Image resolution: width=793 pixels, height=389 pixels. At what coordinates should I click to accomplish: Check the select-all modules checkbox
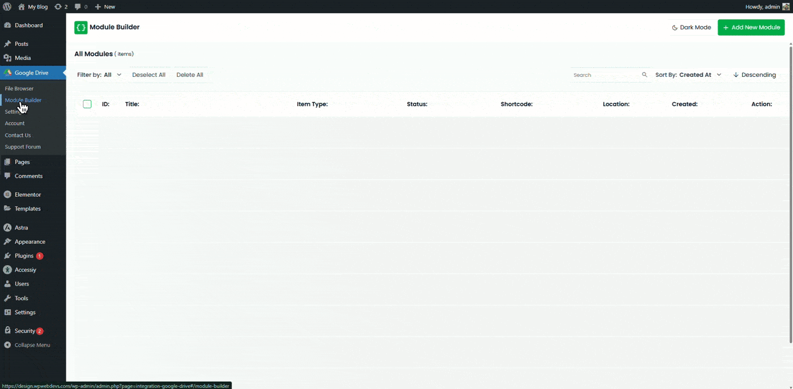click(x=87, y=103)
